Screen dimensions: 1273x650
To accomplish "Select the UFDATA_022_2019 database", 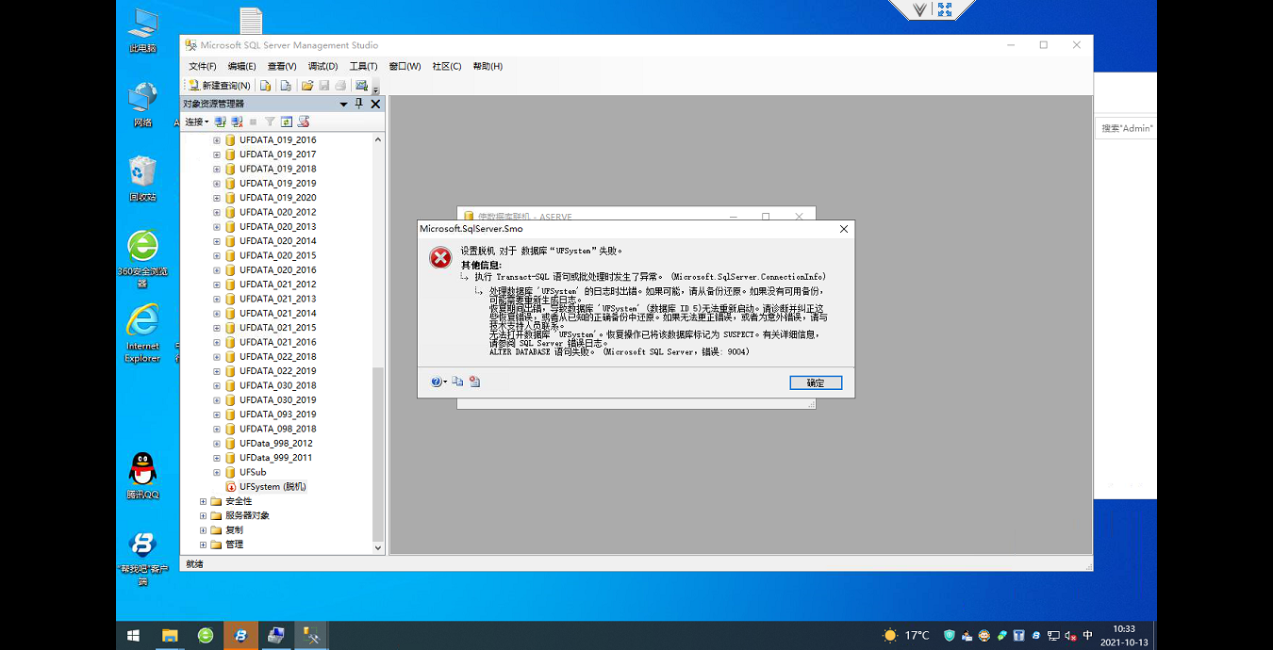I will click(277, 371).
